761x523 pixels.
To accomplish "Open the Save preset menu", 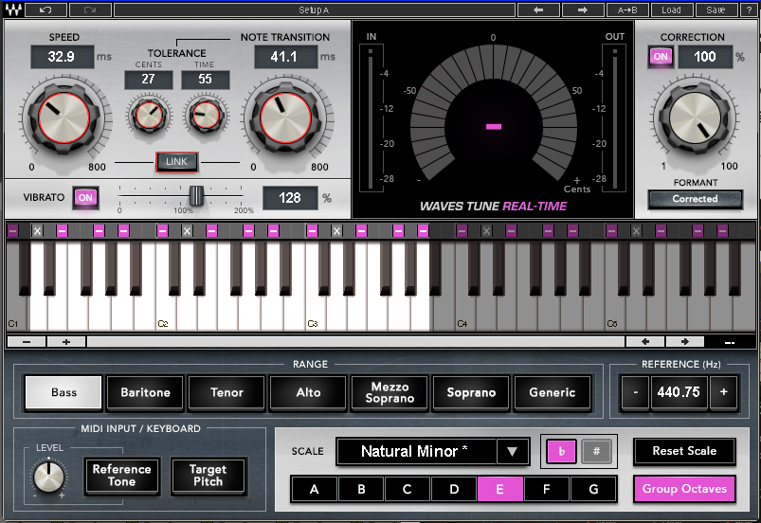I will [x=716, y=9].
